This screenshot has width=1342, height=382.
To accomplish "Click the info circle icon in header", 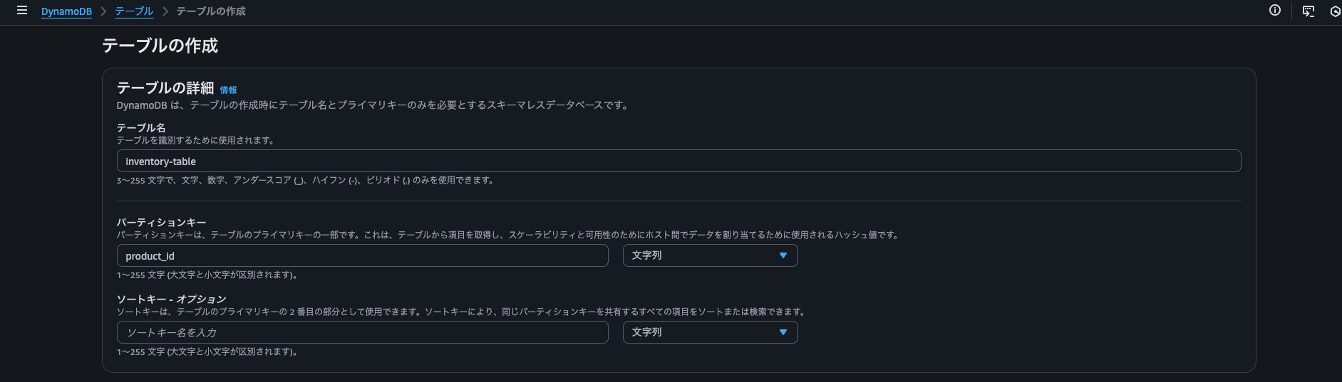I will point(1275,11).
